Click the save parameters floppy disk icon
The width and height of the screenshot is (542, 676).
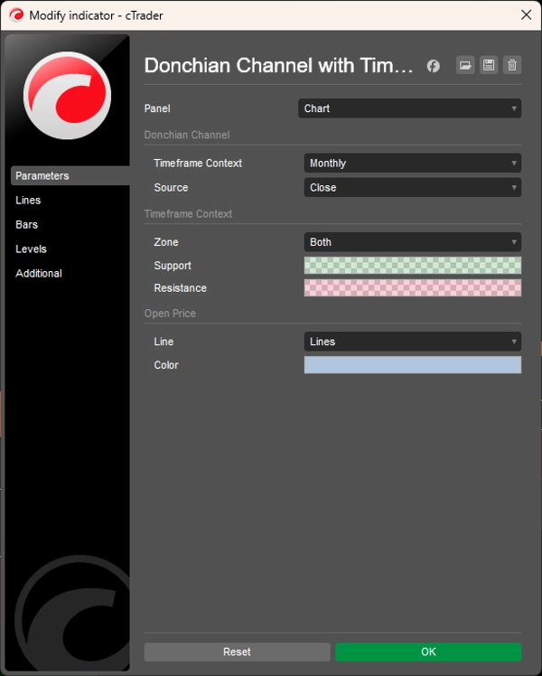coord(489,65)
